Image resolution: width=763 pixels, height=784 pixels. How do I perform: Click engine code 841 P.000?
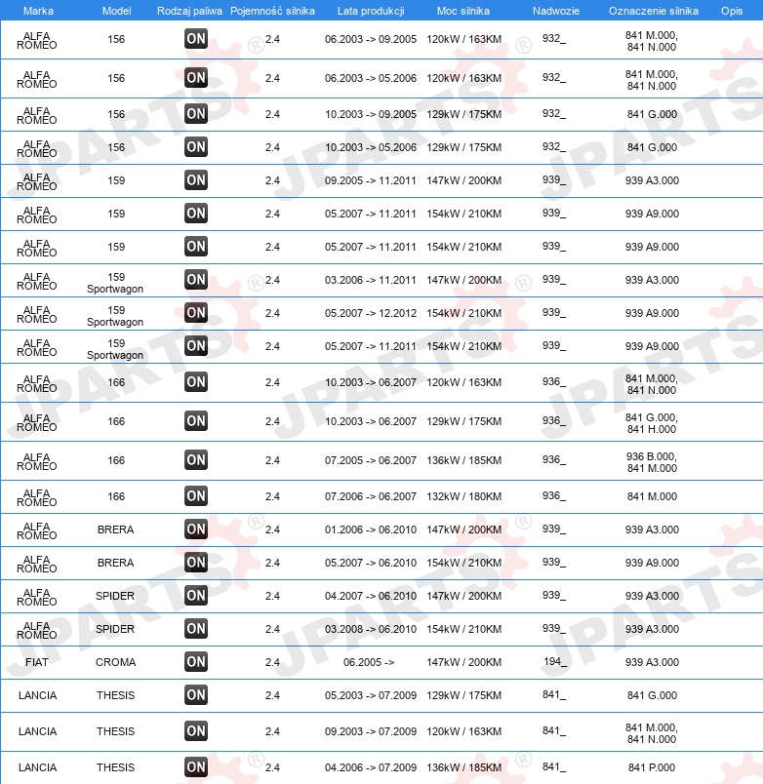[x=652, y=767]
